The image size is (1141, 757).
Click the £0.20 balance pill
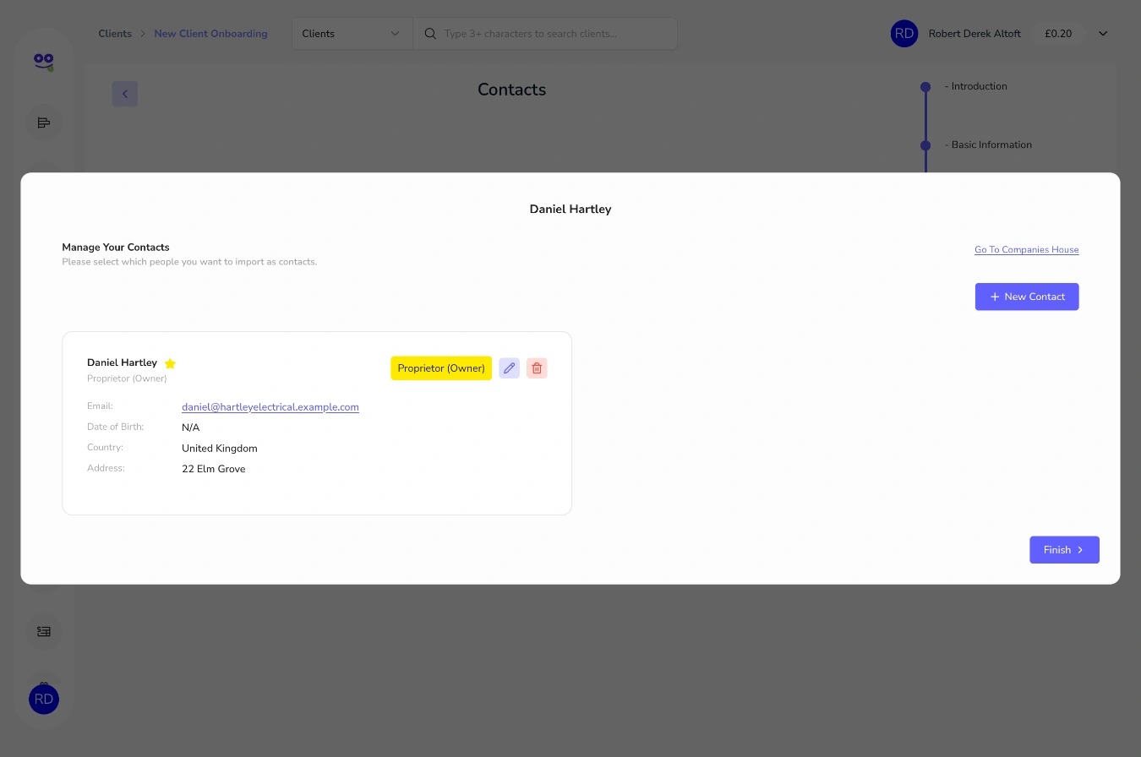tap(1058, 34)
